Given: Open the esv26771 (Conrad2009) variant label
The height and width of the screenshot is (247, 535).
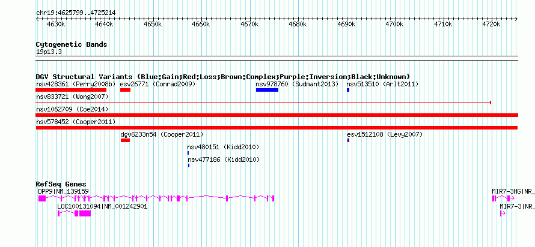Looking at the screenshot, I should pos(158,84).
